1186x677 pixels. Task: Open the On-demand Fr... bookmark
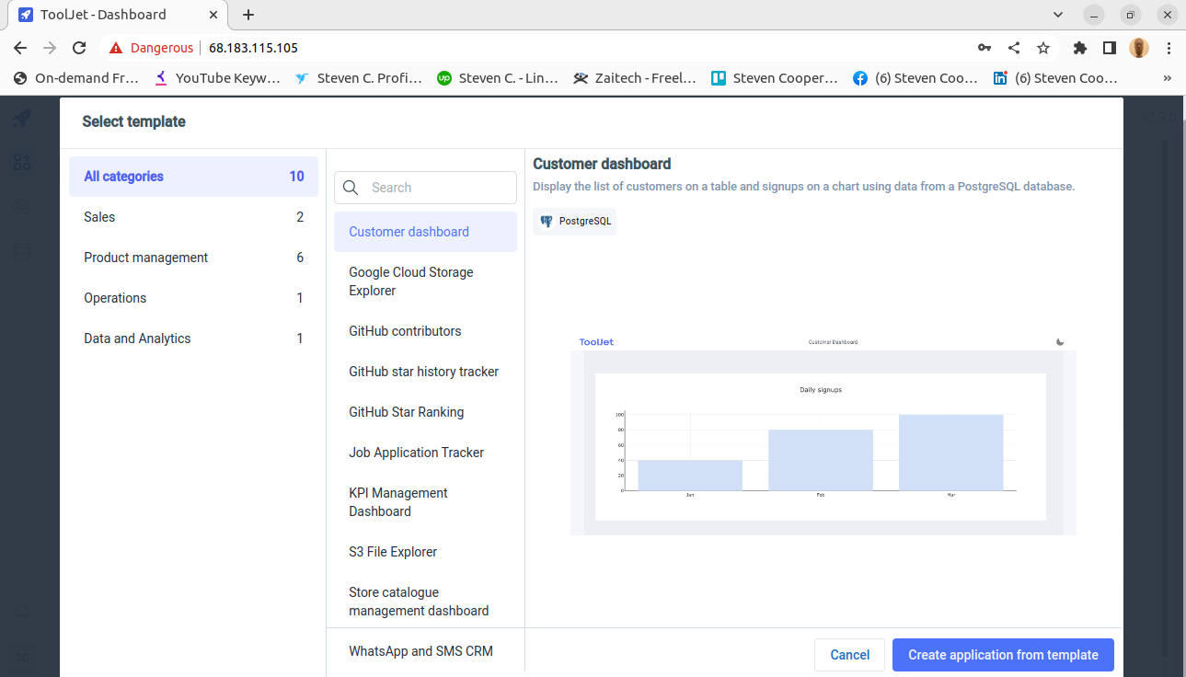click(x=75, y=78)
